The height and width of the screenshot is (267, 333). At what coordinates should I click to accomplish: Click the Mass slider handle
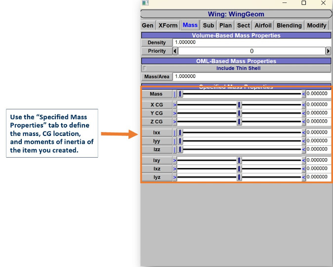pos(180,94)
